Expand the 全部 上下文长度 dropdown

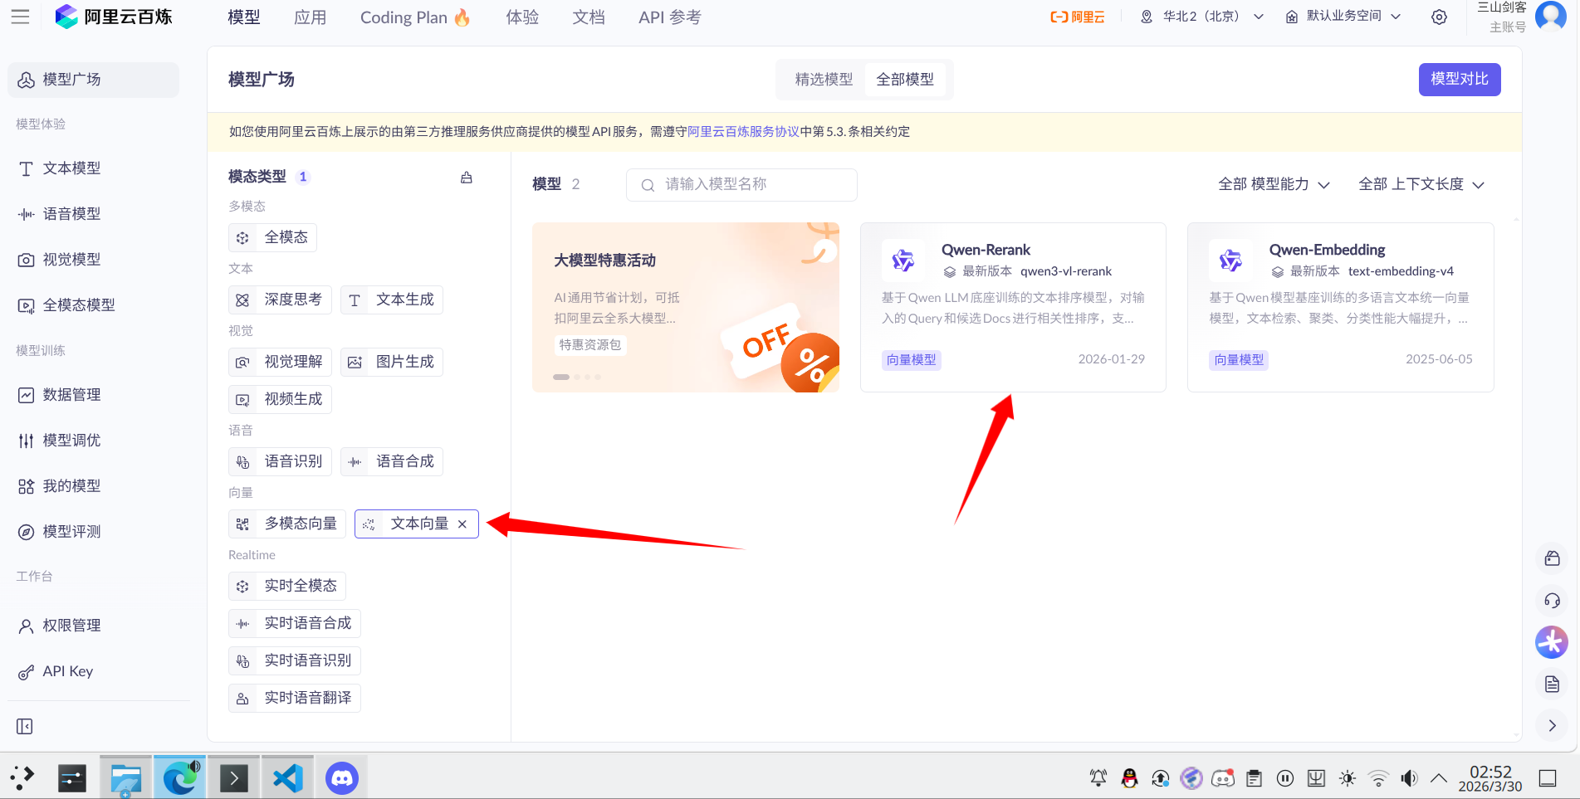(1421, 184)
